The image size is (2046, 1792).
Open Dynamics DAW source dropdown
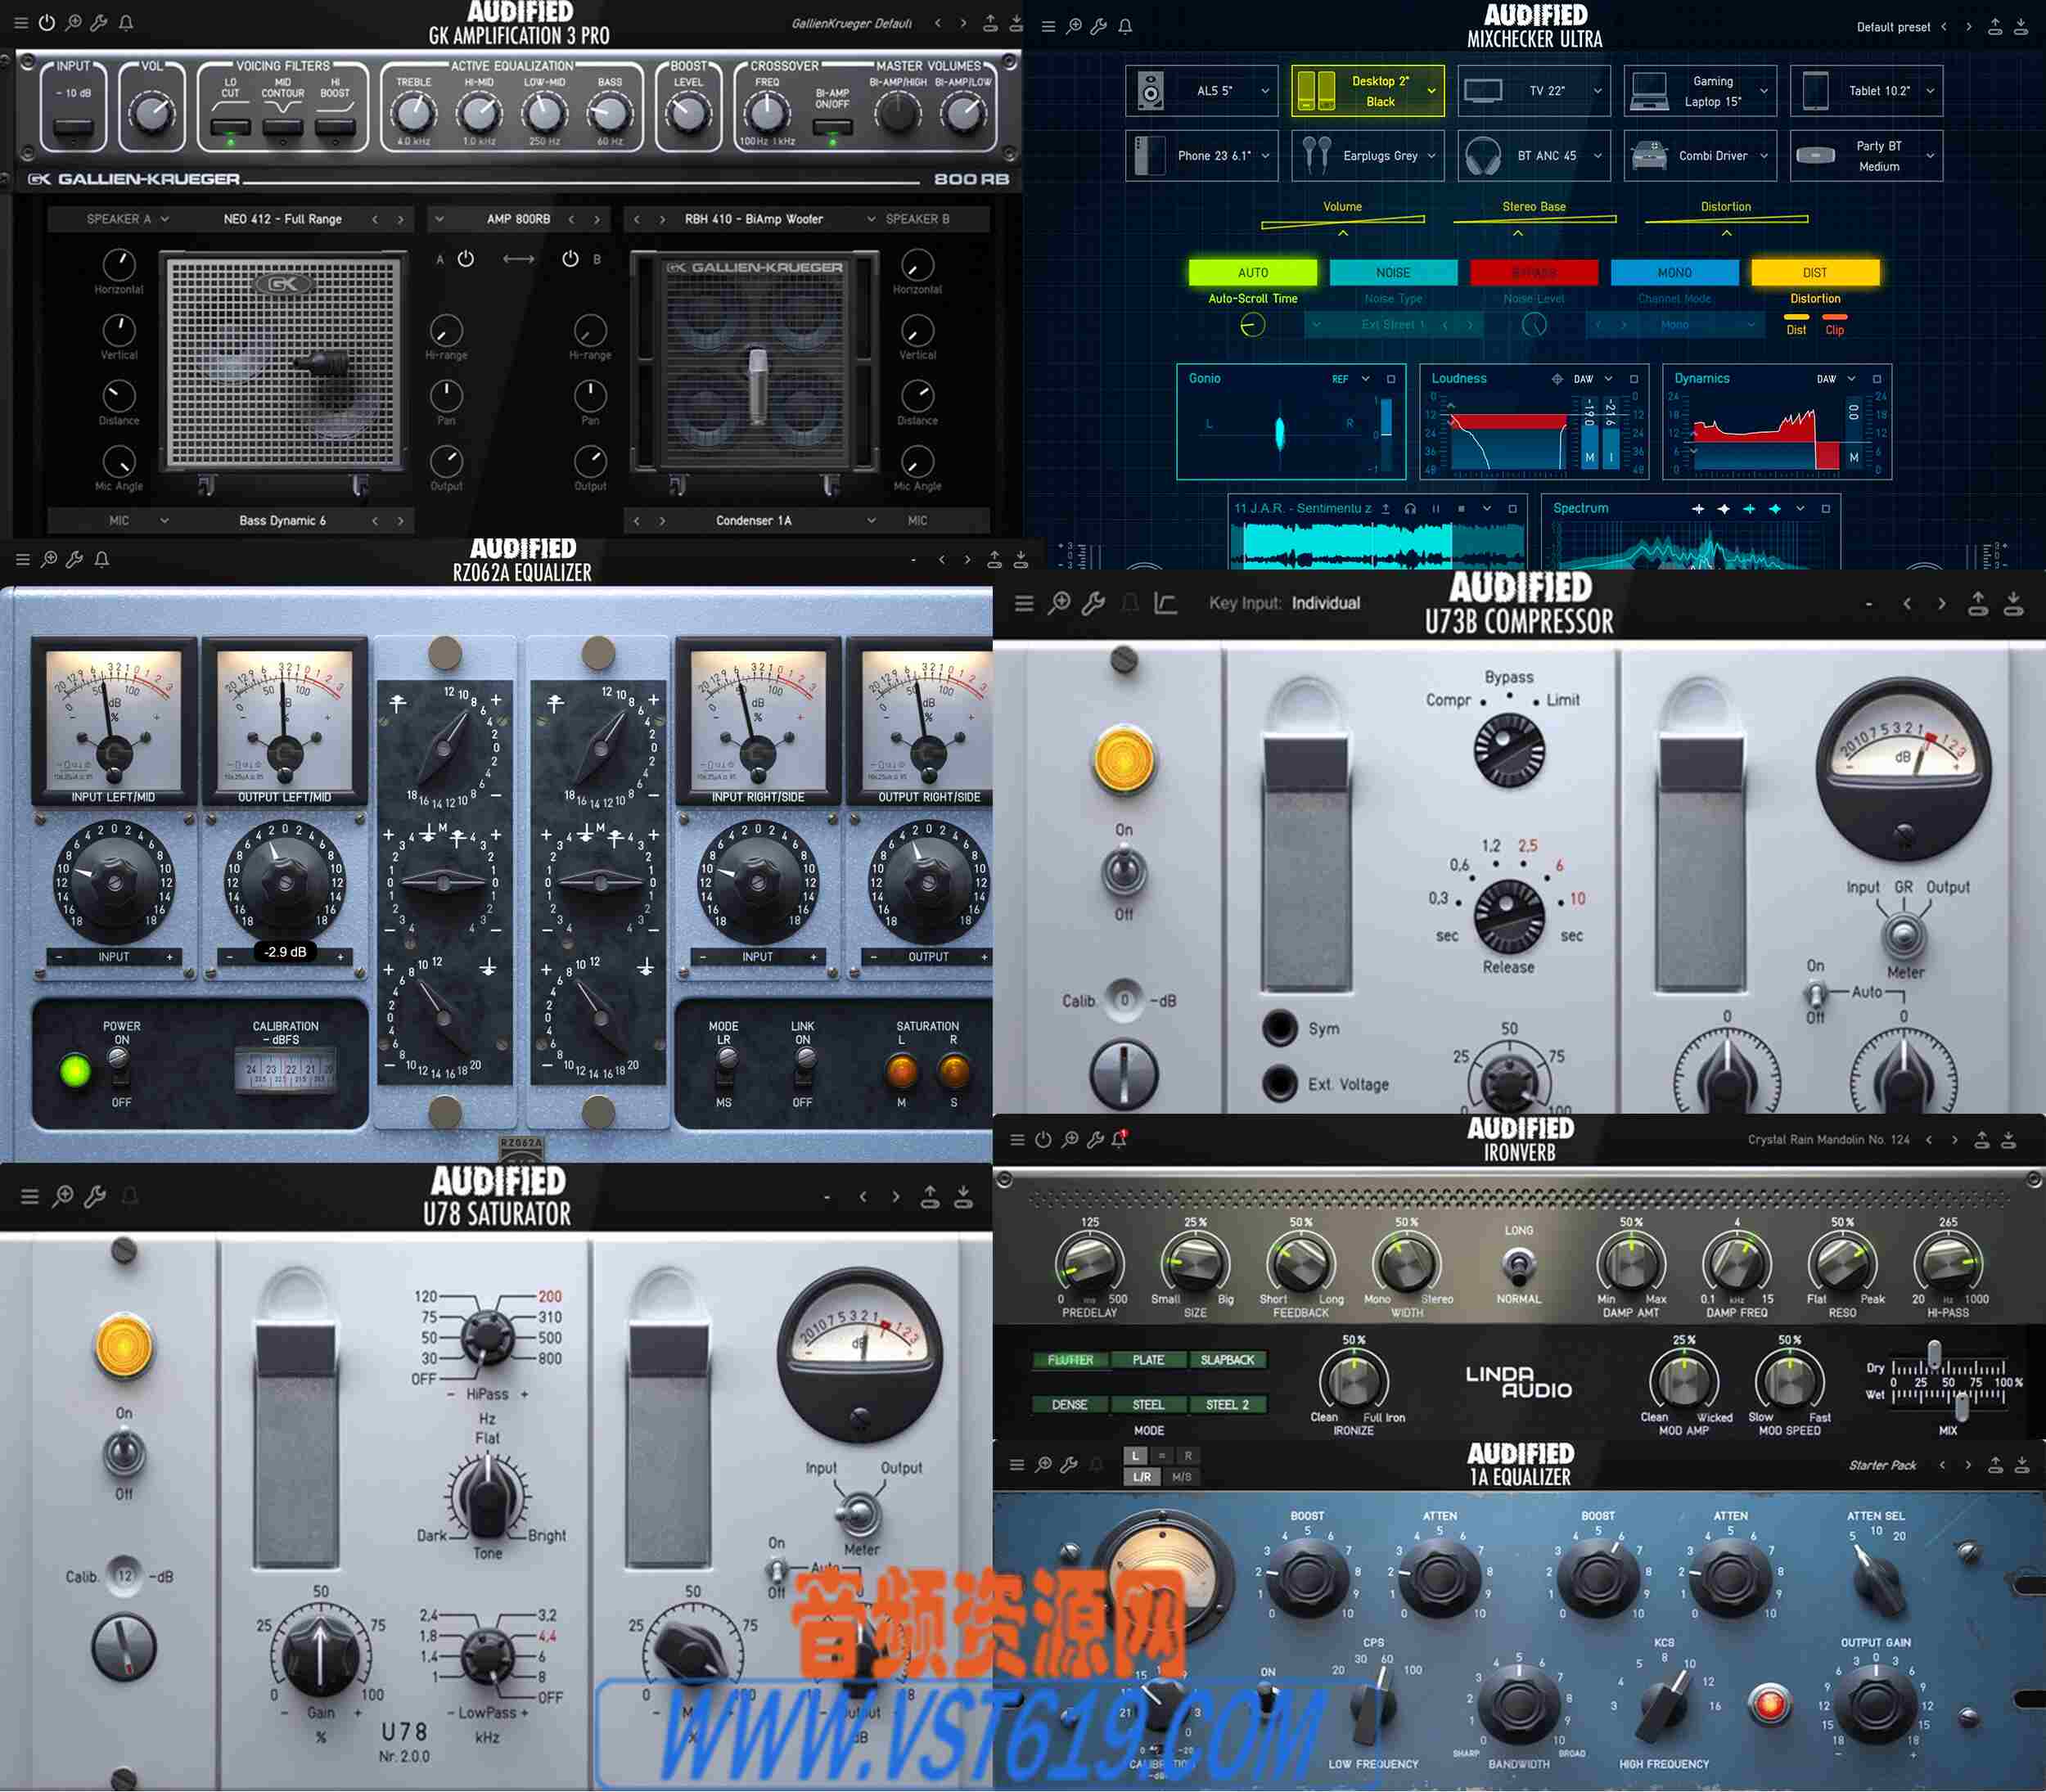click(x=1851, y=379)
